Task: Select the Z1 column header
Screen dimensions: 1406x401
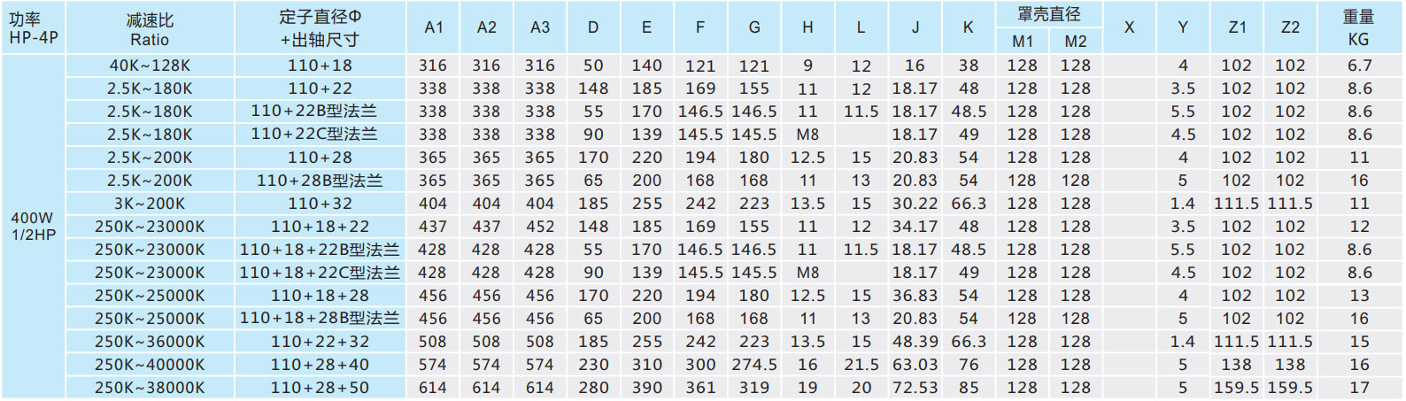Action: pos(1237,28)
